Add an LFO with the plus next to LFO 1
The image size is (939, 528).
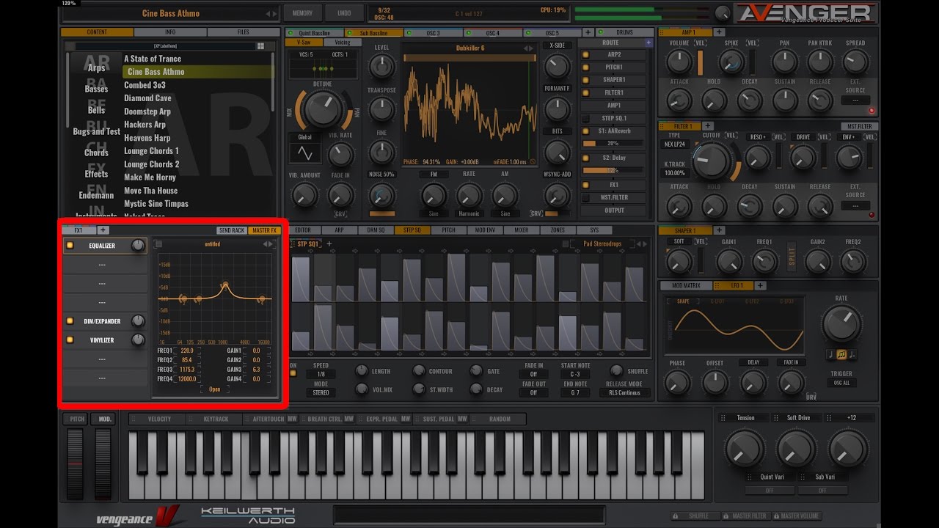[x=760, y=285]
